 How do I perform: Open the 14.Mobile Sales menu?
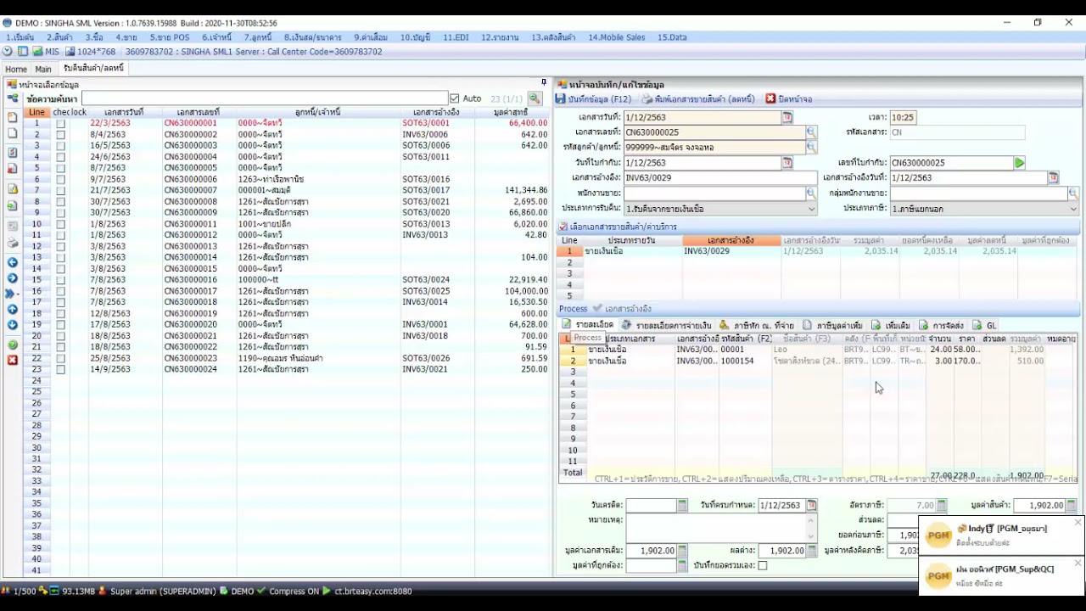617,37
